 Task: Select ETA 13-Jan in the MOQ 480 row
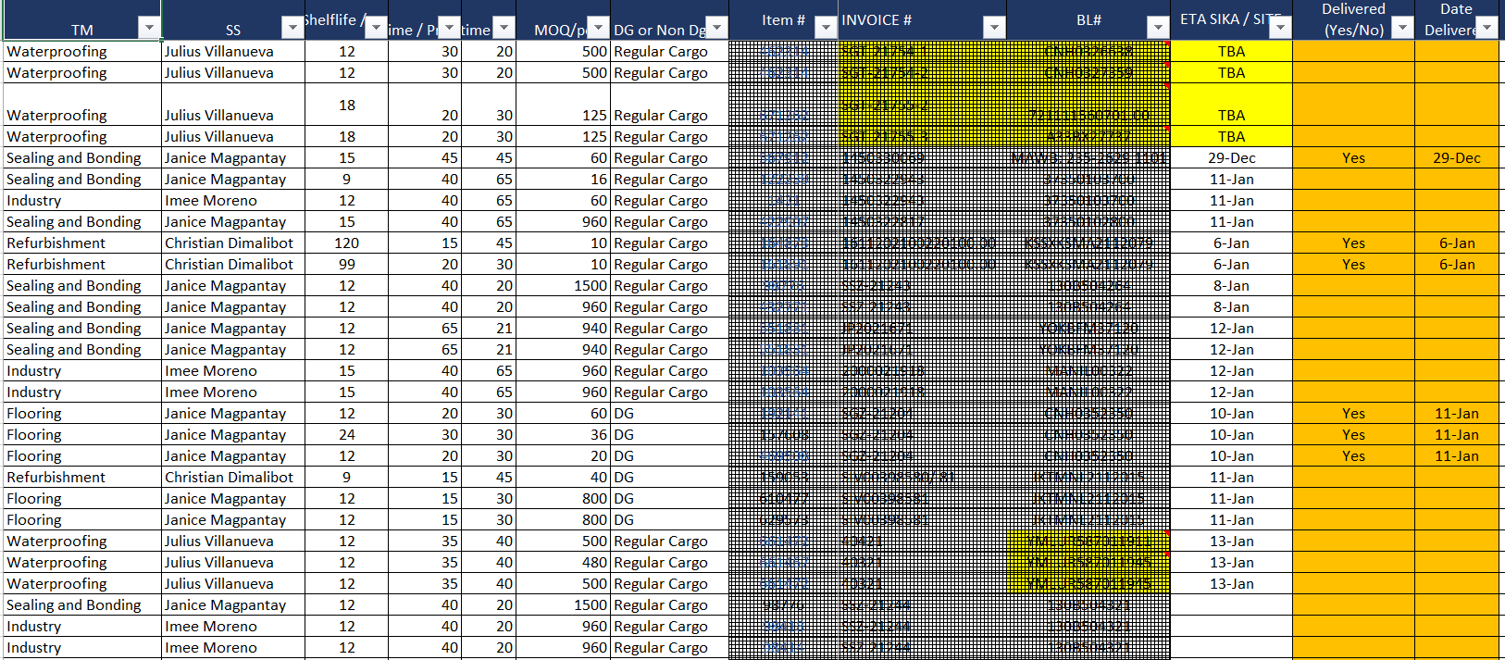(x=1231, y=563)
